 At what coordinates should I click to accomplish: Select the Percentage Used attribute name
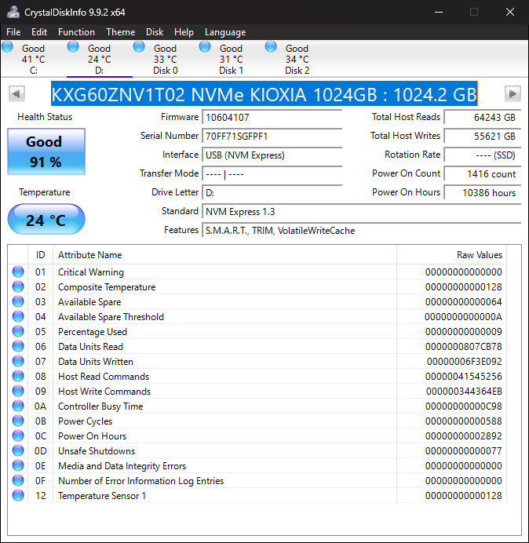[93, 332]
